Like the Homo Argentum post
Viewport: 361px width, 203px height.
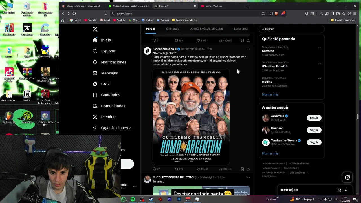[x=202, y=169]
